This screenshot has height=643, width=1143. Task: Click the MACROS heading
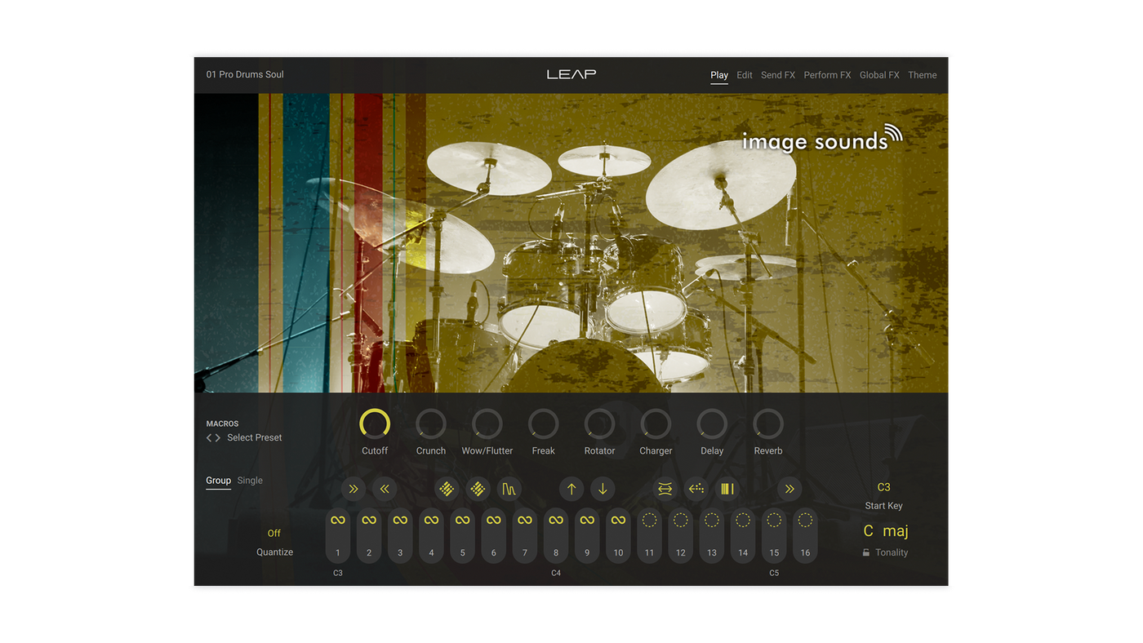click(x=222, y=423)
